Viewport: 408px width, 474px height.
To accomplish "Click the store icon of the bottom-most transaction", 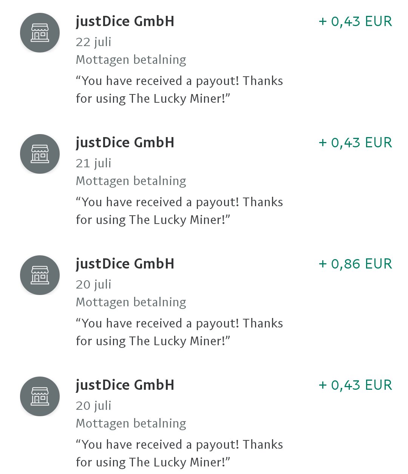I will (40, 397).
